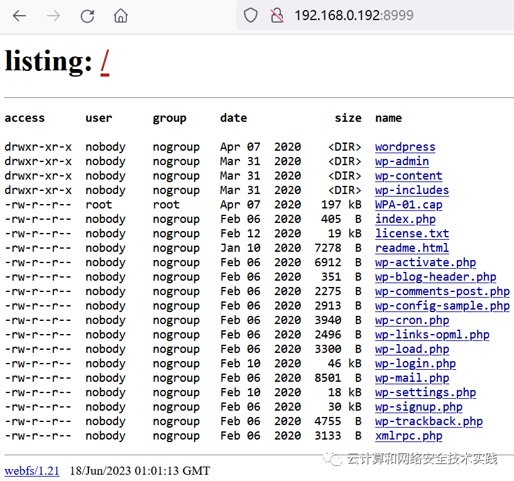This screenshot has height=481, width=514.
Task: Click 'root' user on the WPA-01.cap row
Action: (x=99, y=205)
